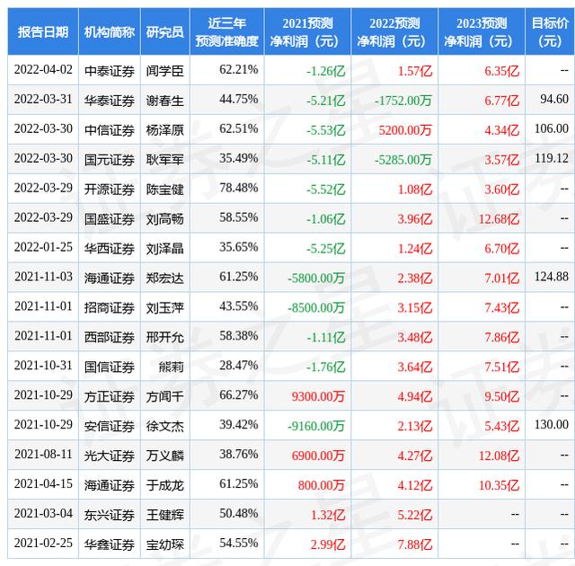The height and width of the screenshot is (566, 575).
Task: Click target price 106.00
Action: 552,128
